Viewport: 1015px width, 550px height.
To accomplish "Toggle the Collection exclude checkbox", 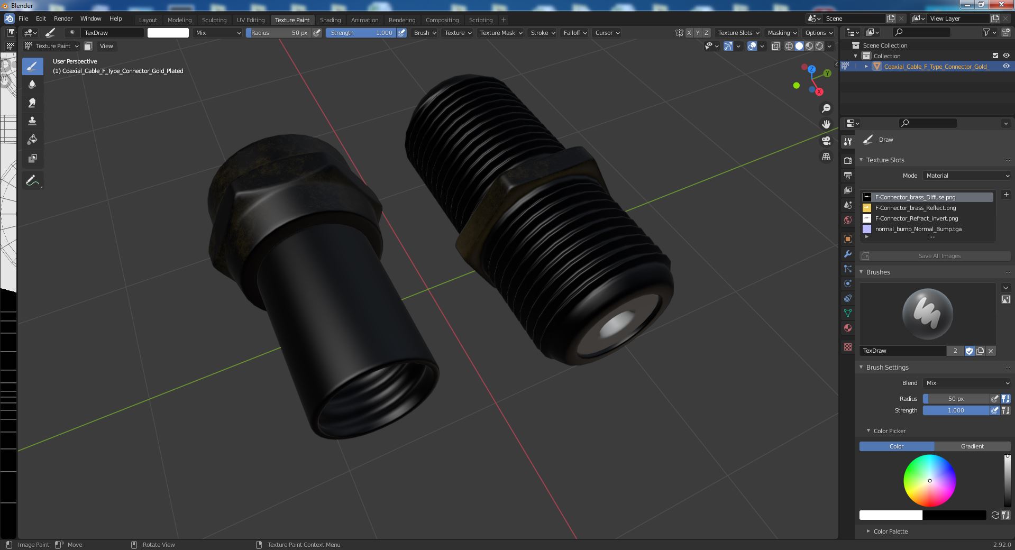I will pyautogui.click(x=995, y=56).
